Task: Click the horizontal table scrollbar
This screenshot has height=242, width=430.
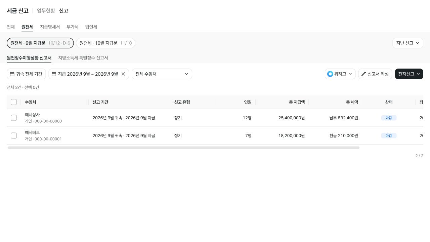Action: point(183,148)
